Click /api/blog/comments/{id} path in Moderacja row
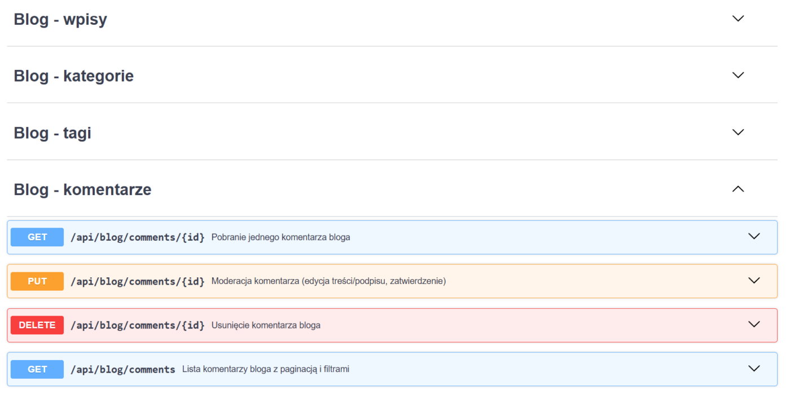This screenshot has width=790, height=403. click(x=138, y=281)
